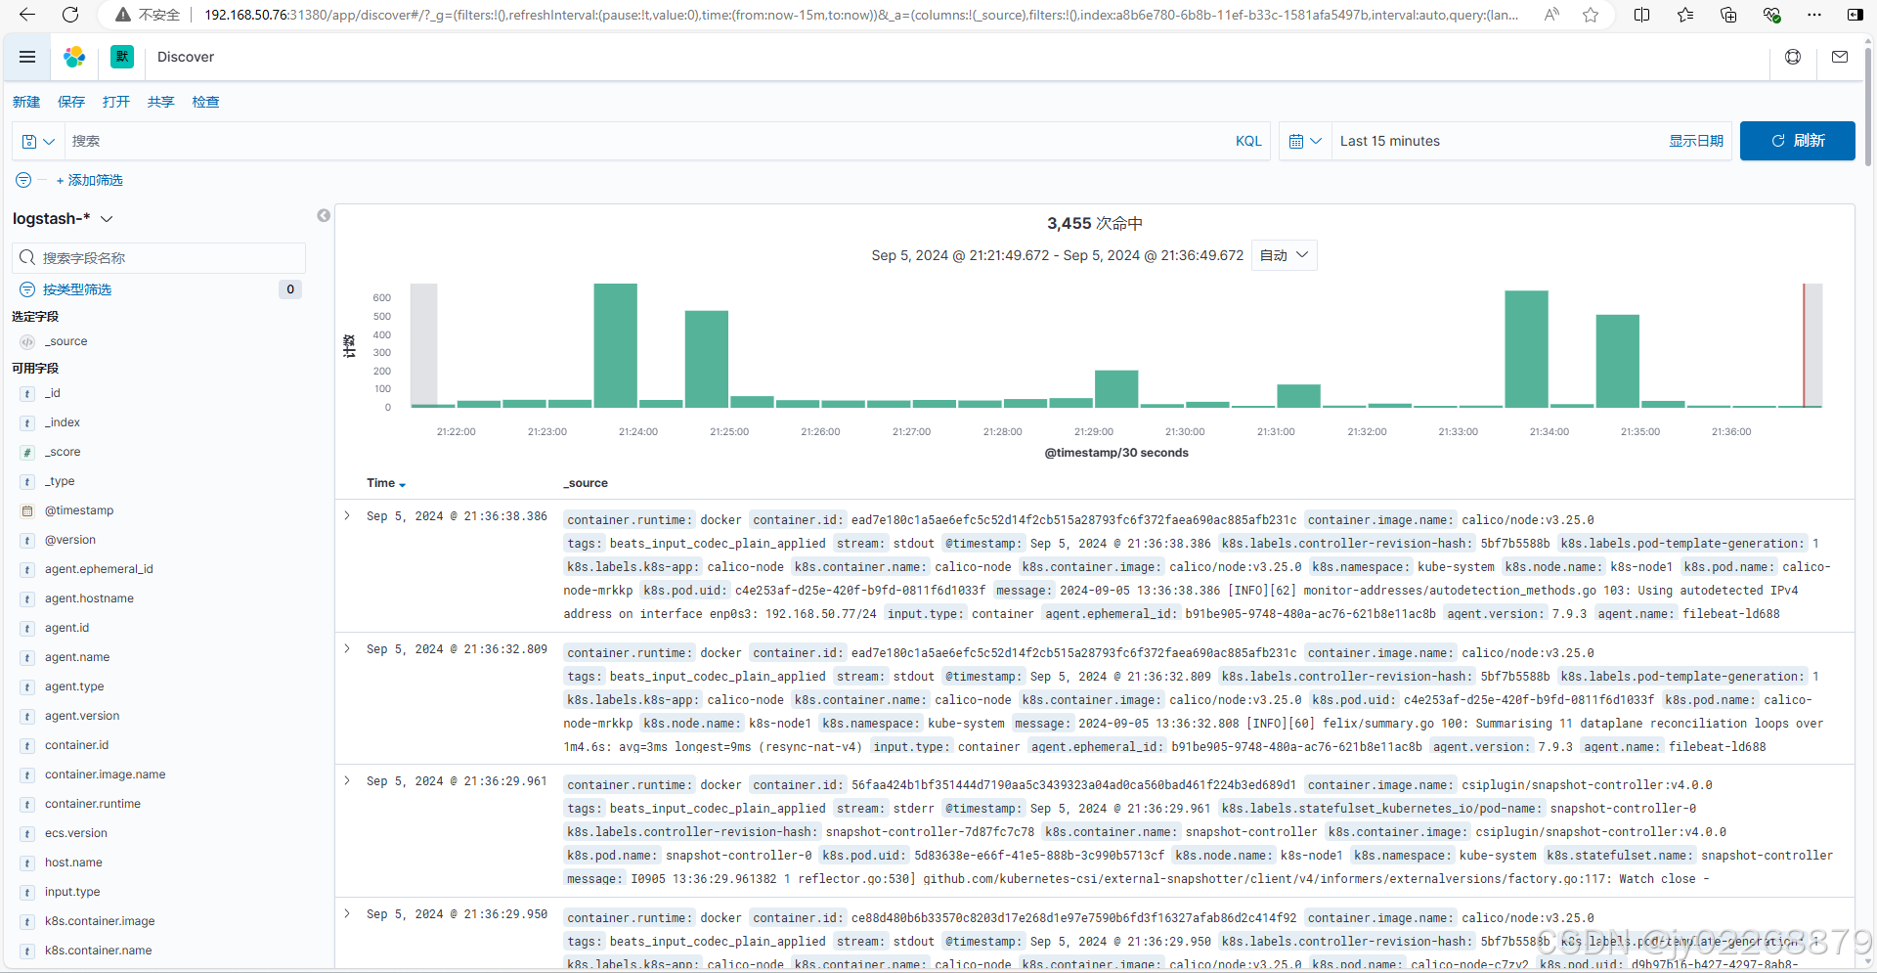Image resolution: width=1877 pixels, height=973 pixels.
Task: Click the agent.ephemeral_id field
Action: (99, 569)
